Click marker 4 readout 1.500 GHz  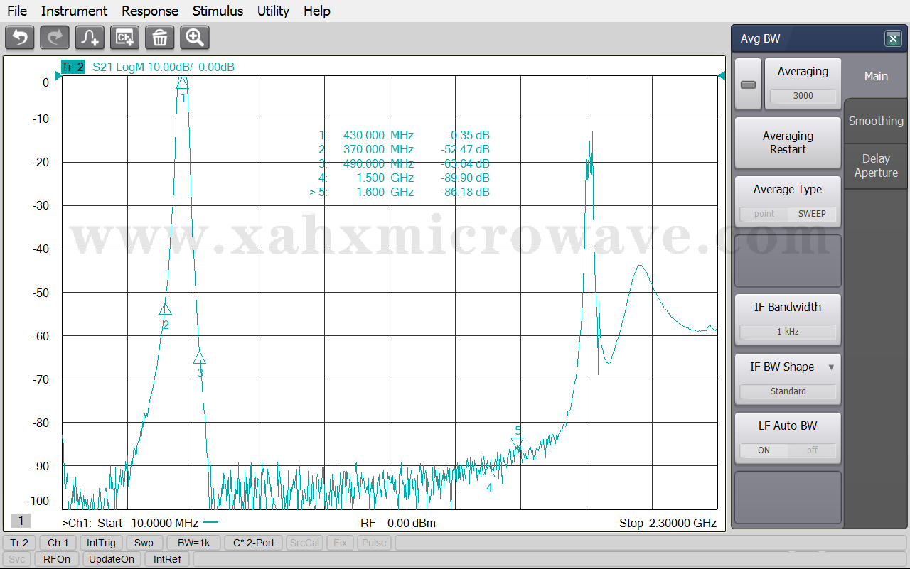point(385,178)
